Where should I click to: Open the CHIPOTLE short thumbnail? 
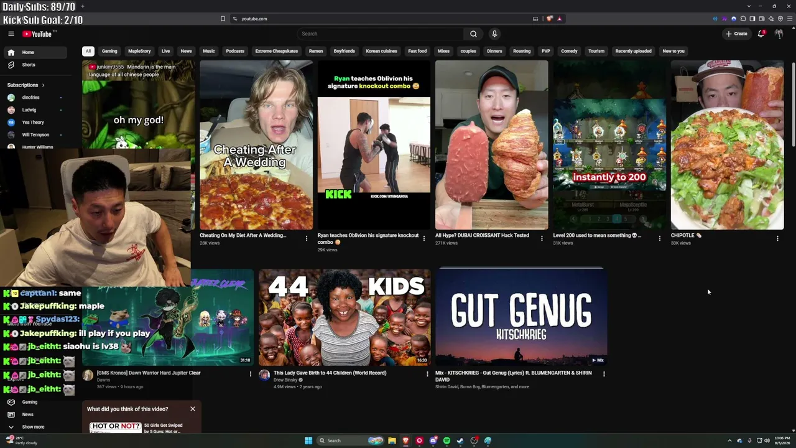pyautogui.click(x=728, y=145)
